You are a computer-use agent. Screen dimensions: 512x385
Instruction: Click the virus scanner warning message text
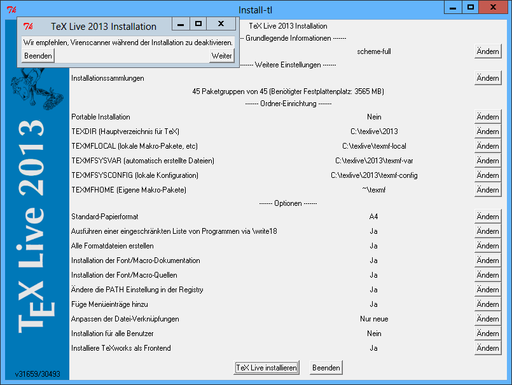coord(128,43)
